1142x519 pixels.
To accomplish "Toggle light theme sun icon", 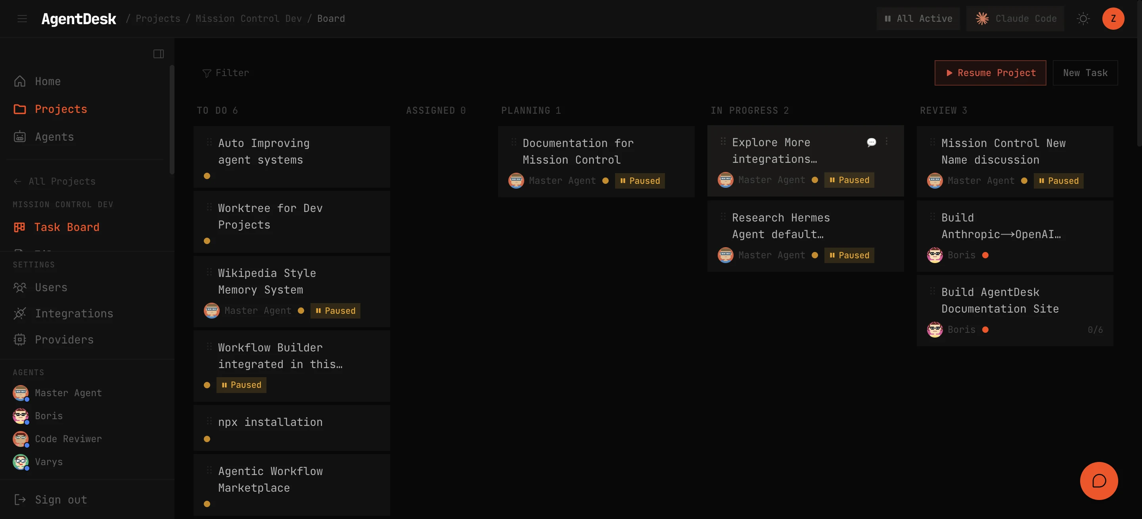I will click(1083, 19).
